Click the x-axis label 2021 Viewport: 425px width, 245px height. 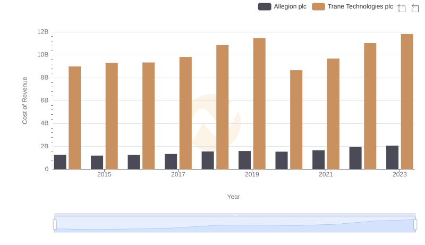(326, 174)
